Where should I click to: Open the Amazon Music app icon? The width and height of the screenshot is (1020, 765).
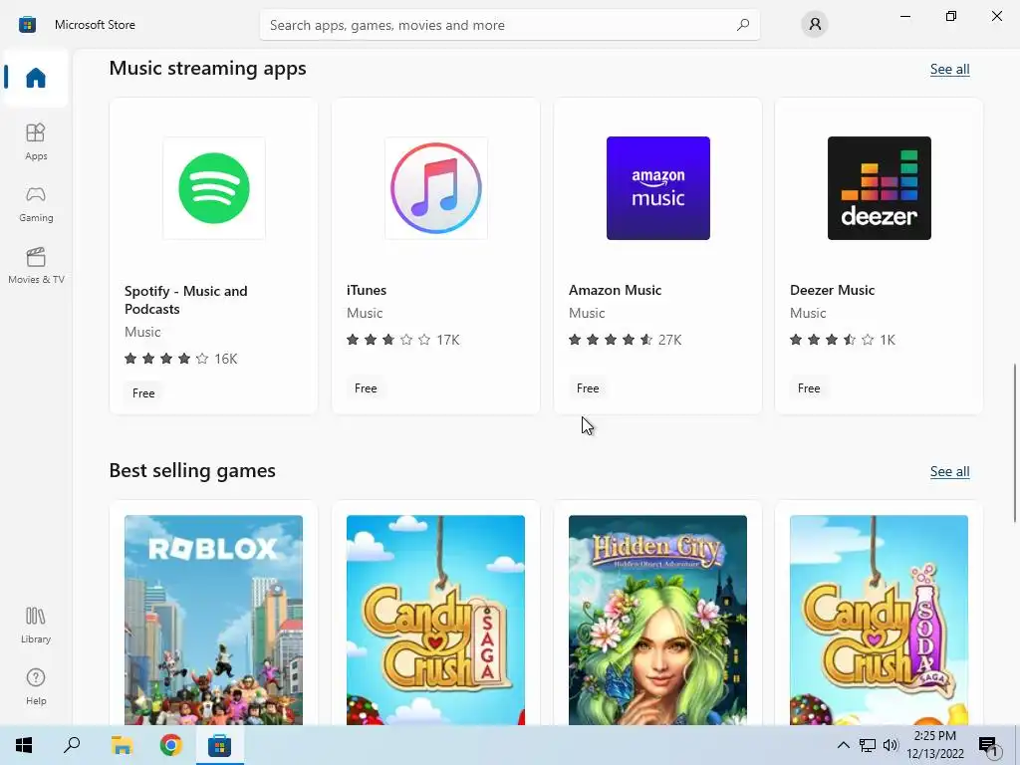click(x=658, y=188)
